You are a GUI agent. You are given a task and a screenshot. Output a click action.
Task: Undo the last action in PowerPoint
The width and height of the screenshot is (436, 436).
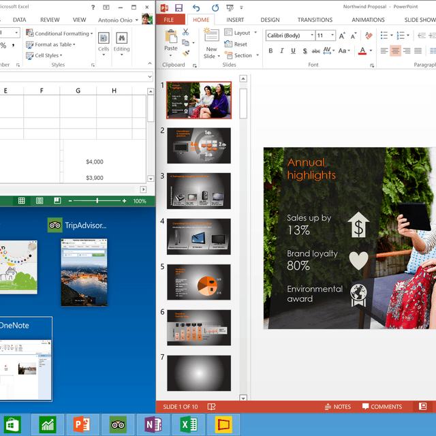click(196, 7)
